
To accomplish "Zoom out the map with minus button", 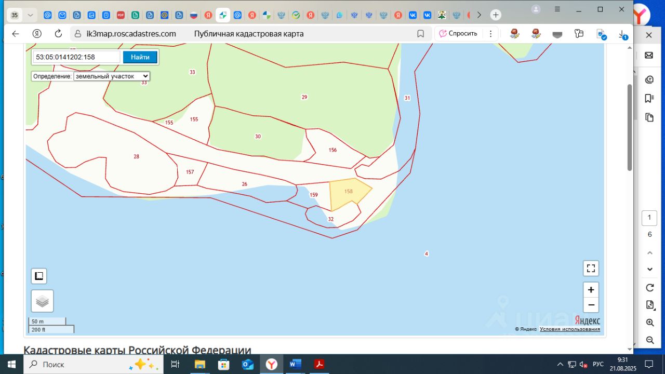I will [x=591, y=305].
